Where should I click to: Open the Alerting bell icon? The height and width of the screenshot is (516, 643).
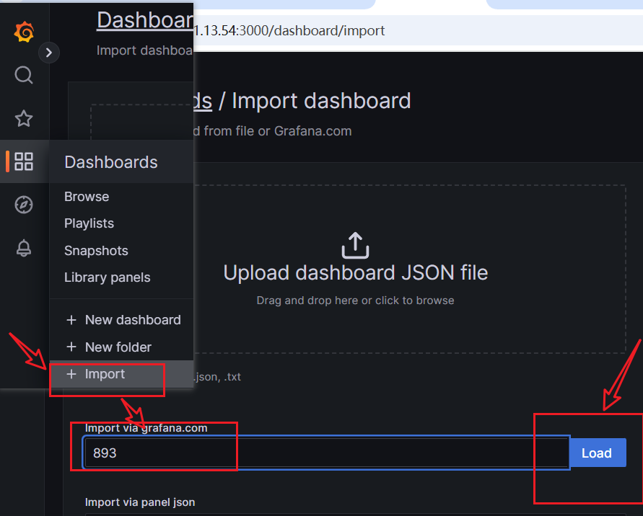(x=24, y=248)
